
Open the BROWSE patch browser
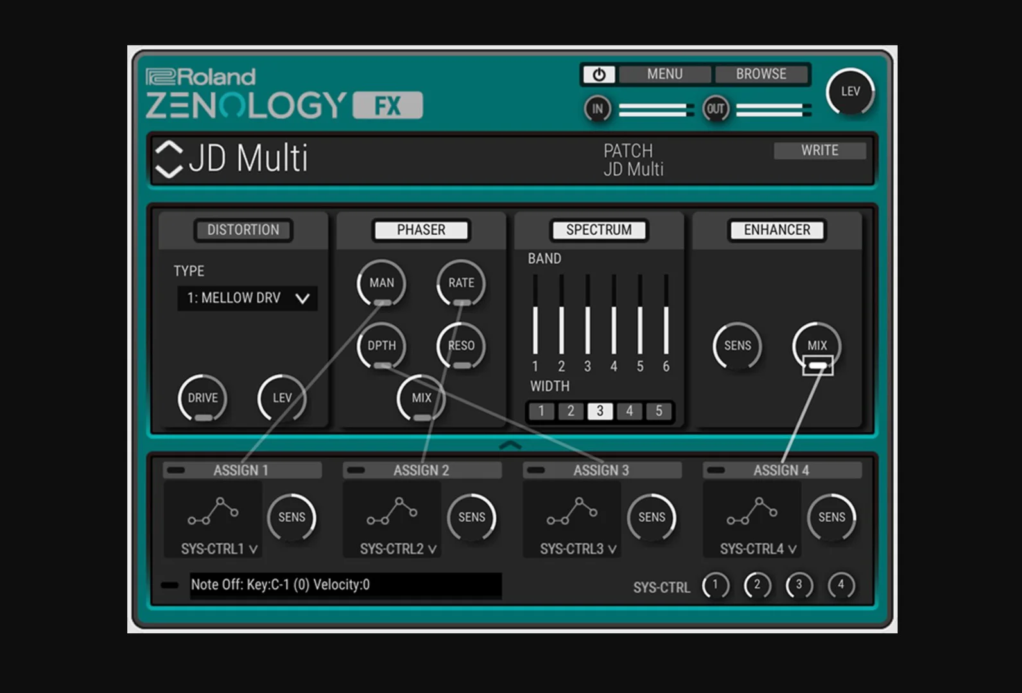761,74
